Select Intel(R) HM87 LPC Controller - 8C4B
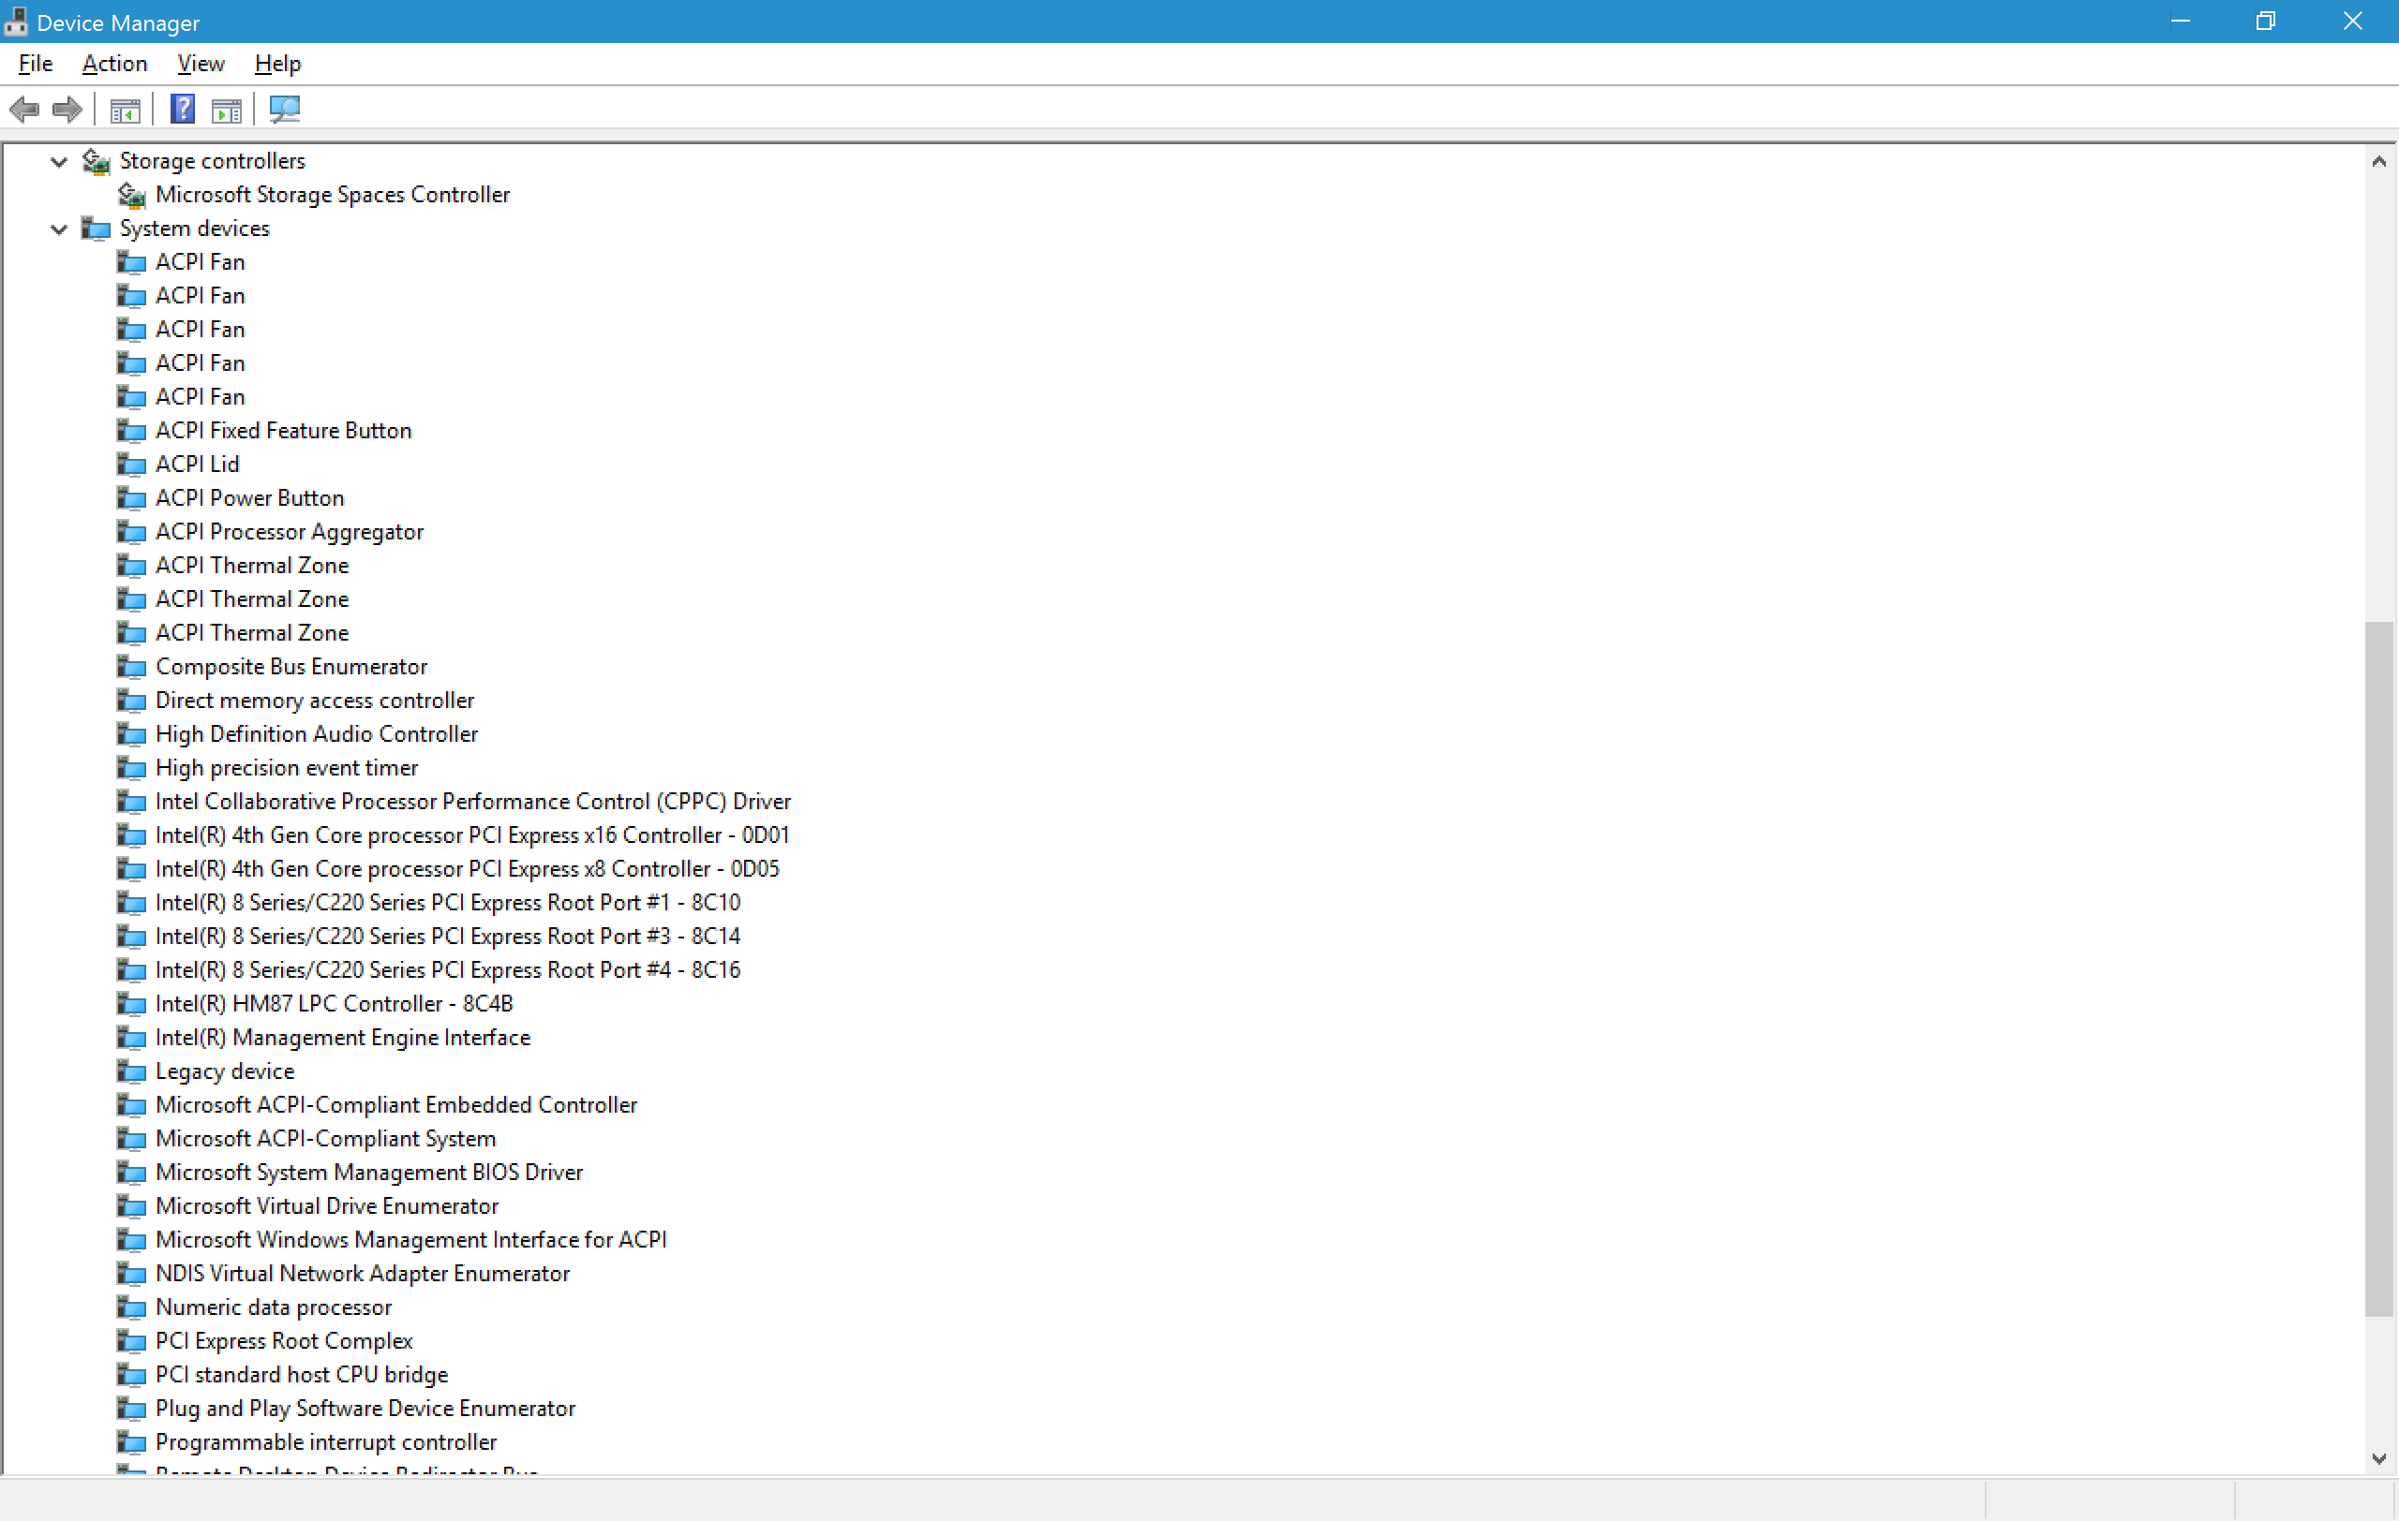This screenshot has width=2399, height=1521. coord(335,1004)
